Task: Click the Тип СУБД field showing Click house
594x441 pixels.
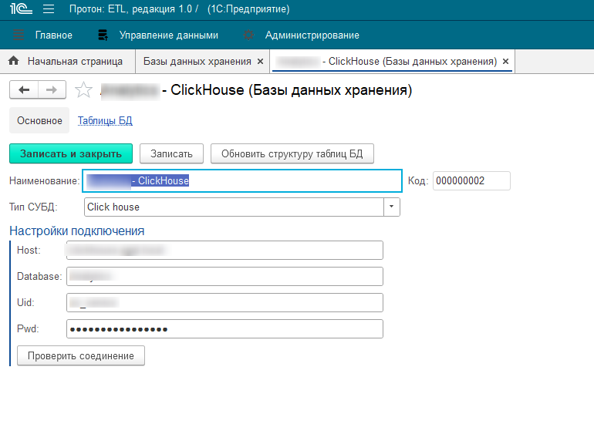Action: [234, 207]
